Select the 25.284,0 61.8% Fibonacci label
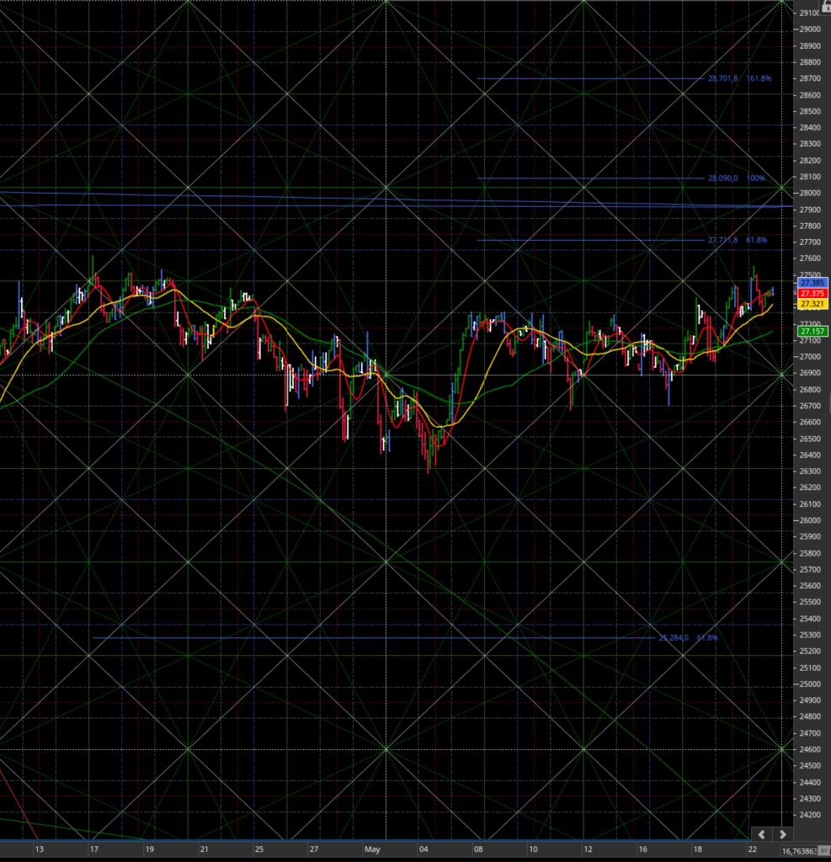The width and height of the screenshot is (831, 862). tap(688, 638)
